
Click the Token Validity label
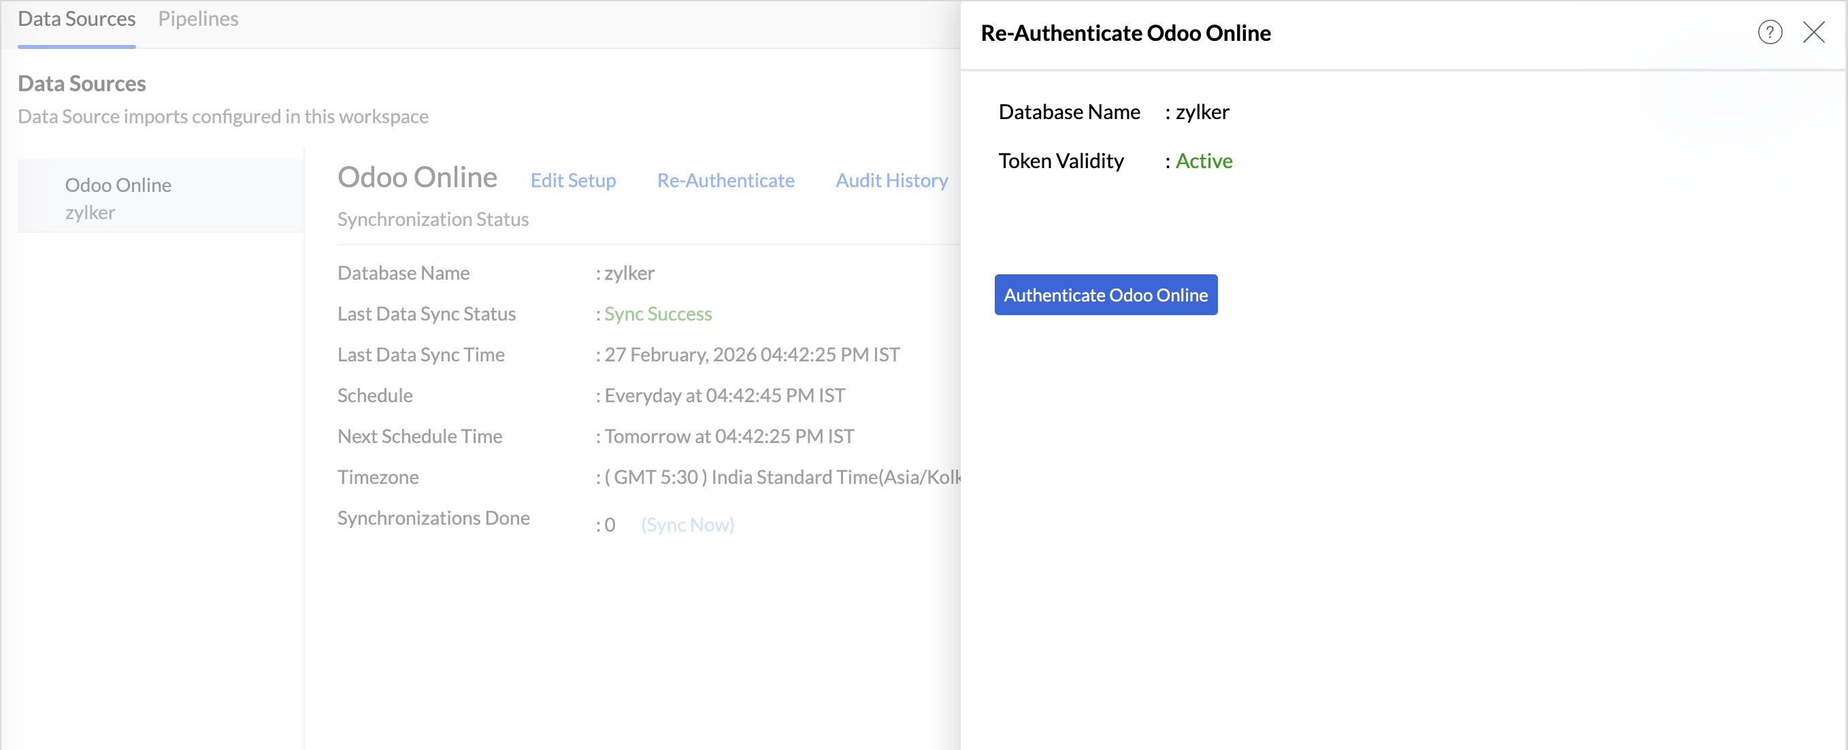[x=1060, y=161]
